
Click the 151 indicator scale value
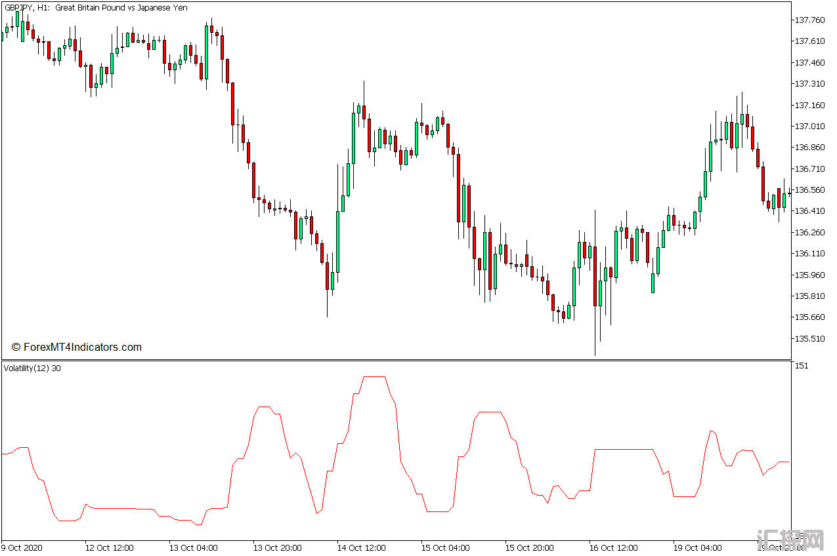[802, 365]
